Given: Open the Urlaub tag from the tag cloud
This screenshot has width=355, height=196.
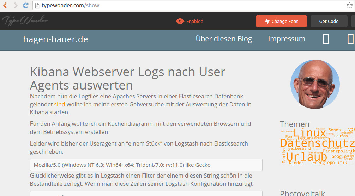Looking at the screenshot, I should [306, 157].
